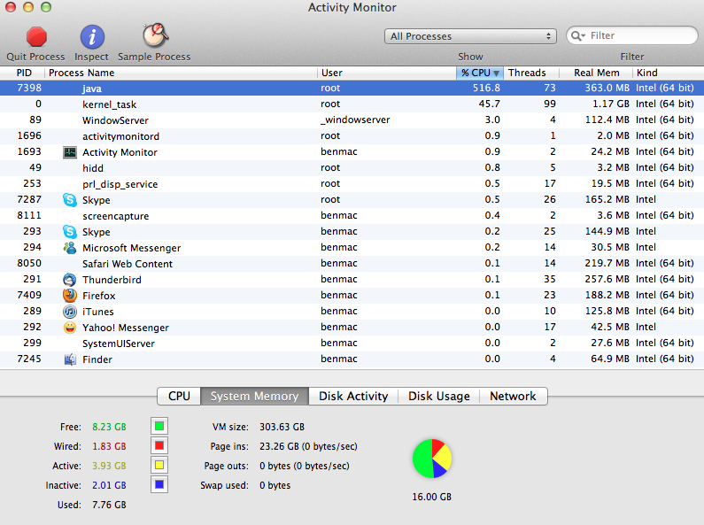704x525 pixels.
Task: Click the 1.17 GB Real Mem value
Action: [x=611, y=104]
